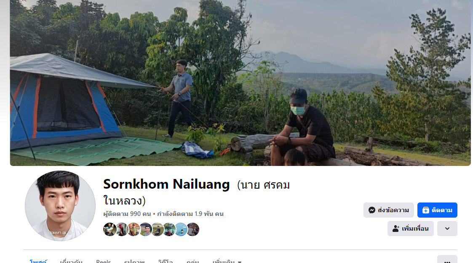This screenshot has width=473, height=263.
Task: Click the เพิ่มเพื่อน add friend button
Action: [411, 229]
